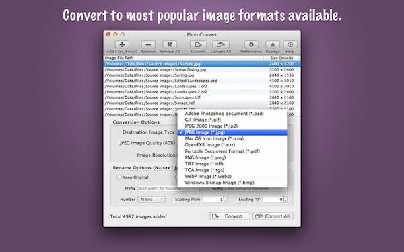Click the Add Files/Folder plus icon
This screenshot has height=252, width=404.
pos(122,44)
